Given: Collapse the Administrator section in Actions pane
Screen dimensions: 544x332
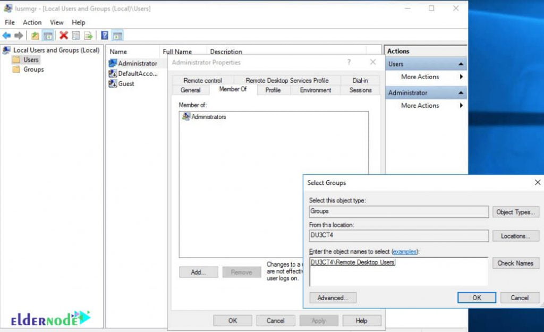Looking at the screenshot, I should tap(461, 92).
